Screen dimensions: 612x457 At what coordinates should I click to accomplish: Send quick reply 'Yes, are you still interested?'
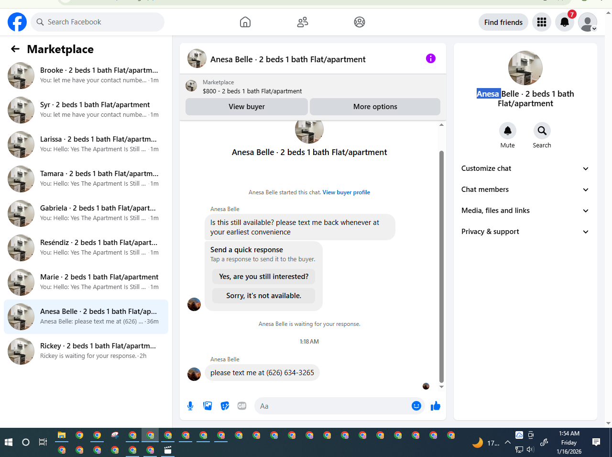tap(264, 277)
